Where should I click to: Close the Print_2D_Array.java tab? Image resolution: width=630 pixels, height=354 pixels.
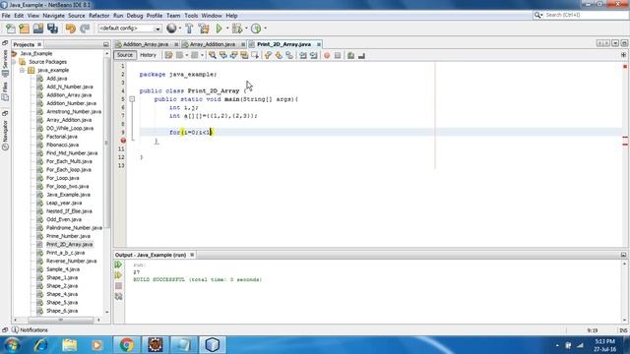319,44
